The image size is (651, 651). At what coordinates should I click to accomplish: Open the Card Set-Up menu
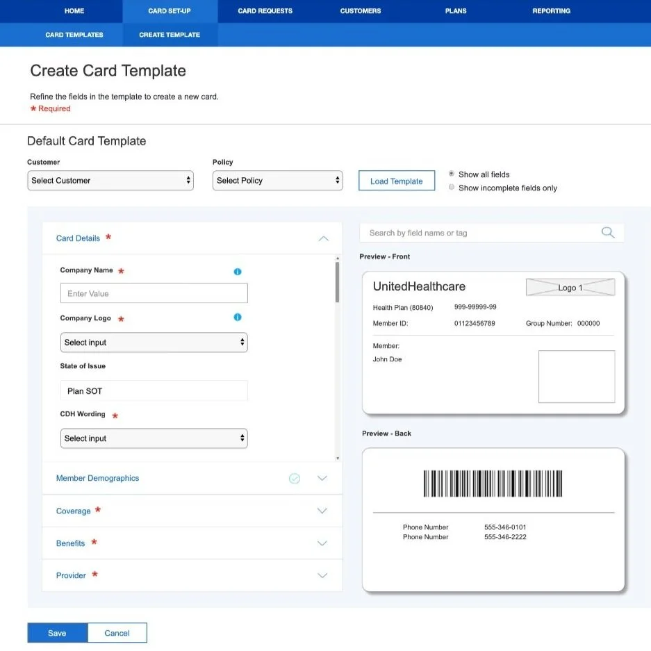pyautogui.click(x=170, y=11)
